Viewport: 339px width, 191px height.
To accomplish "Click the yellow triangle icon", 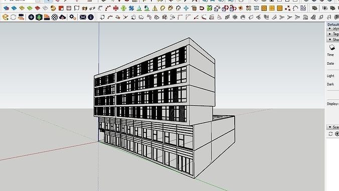I will click(x=155, y=8).
